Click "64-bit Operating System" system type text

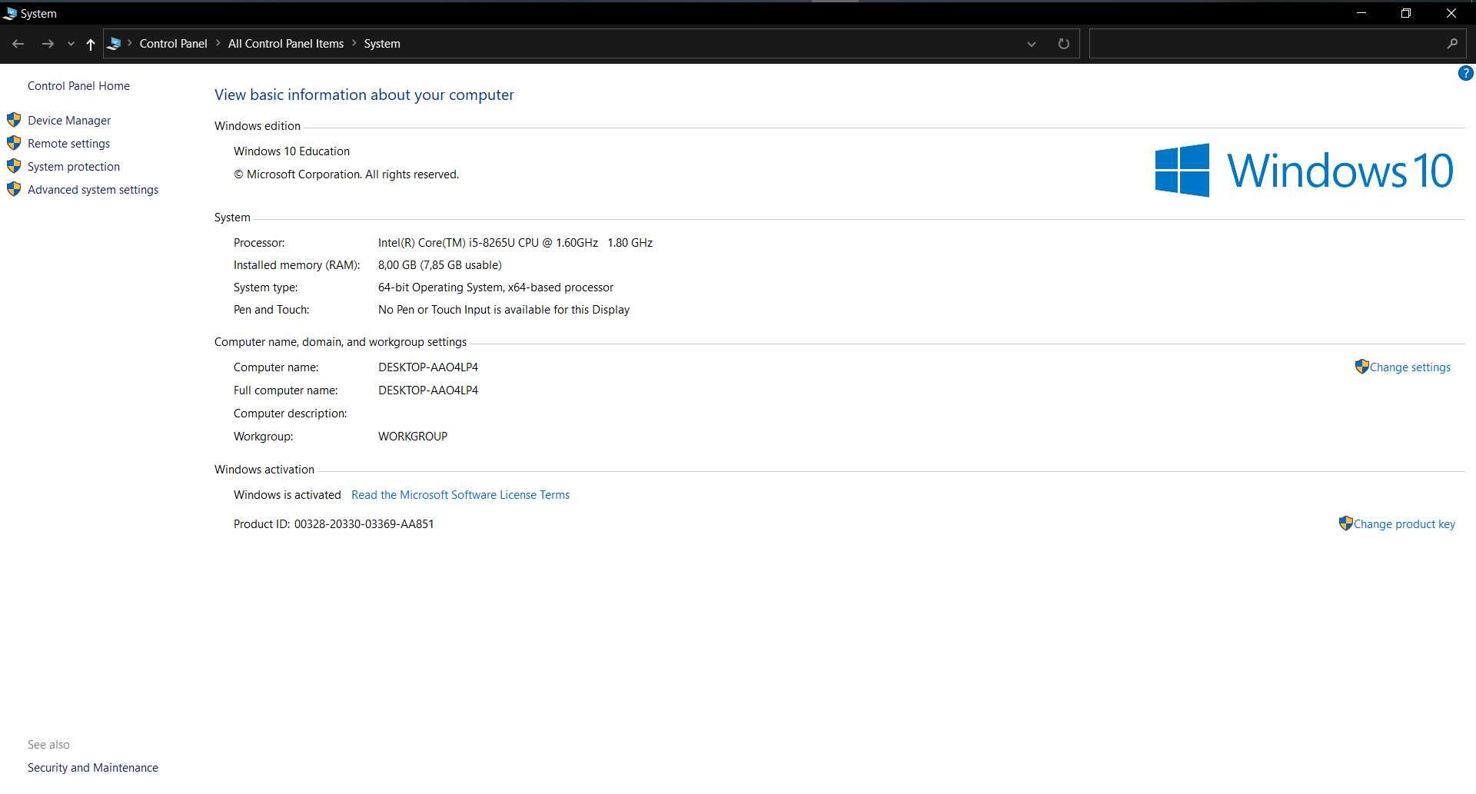click(496, 287)
